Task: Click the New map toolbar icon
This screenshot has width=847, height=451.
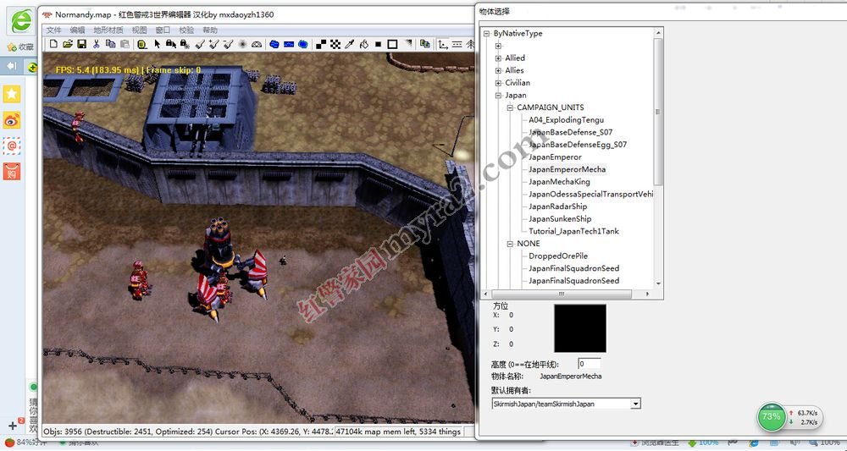Action: [x=53, y=44]
